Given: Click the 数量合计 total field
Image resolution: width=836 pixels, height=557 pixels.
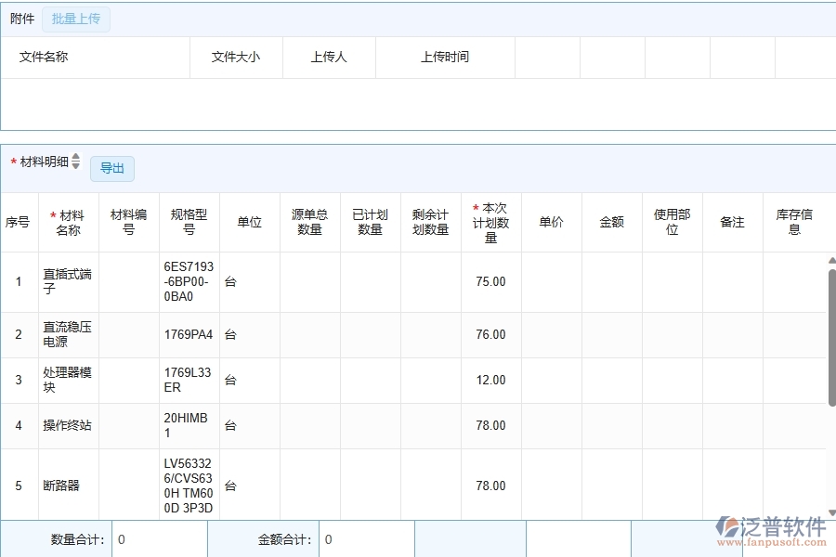Looking at the screenshot, I should tap(159, 539).
